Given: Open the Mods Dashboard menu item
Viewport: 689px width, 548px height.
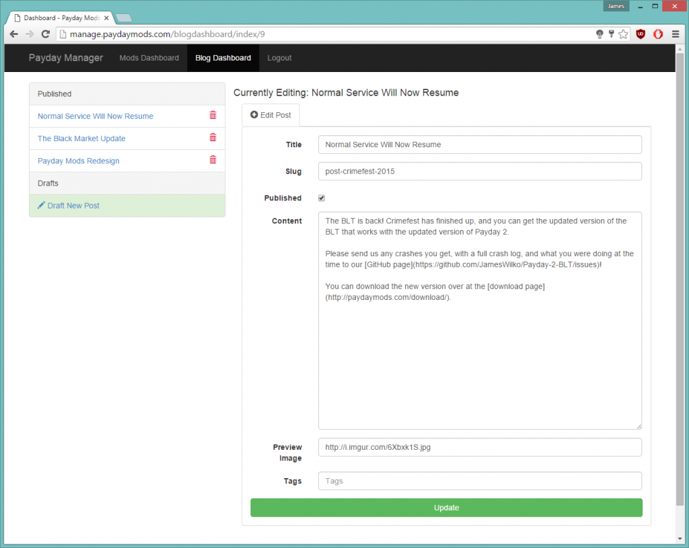Looking at the screenshot, I should click(149, 58).
